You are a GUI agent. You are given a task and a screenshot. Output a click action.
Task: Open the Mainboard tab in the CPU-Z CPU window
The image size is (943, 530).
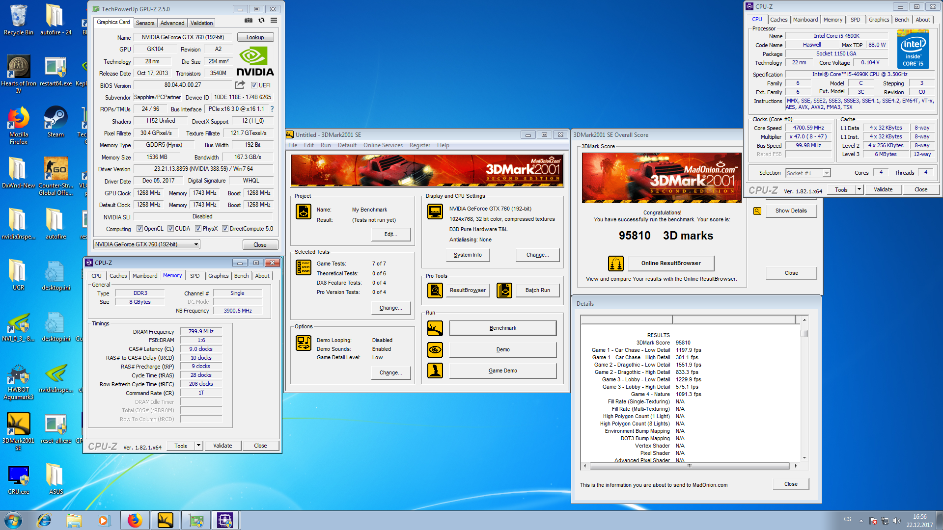pos(805,20)
